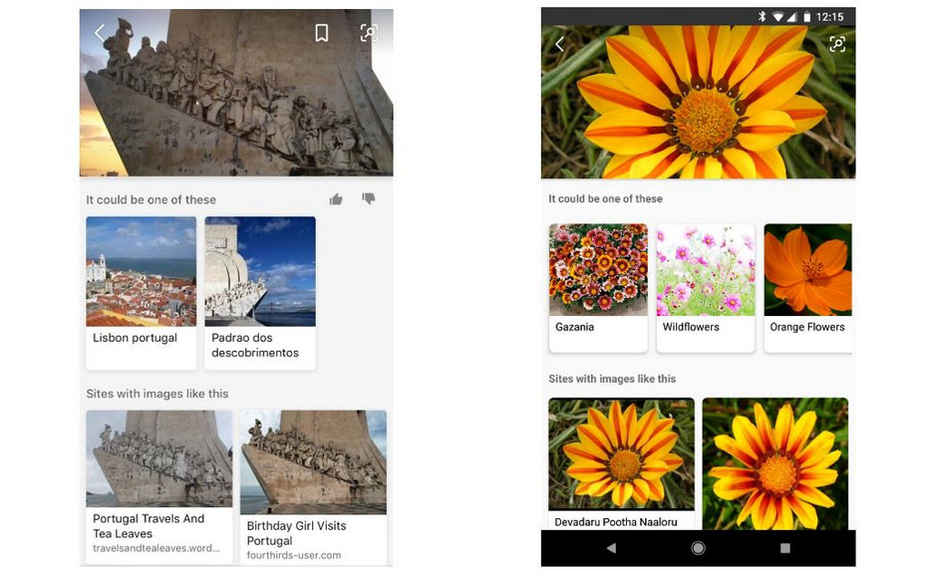This screenshot has height=576, width=933.
Task: Give thumbs down to the monument suggestions
Action: 369,198
